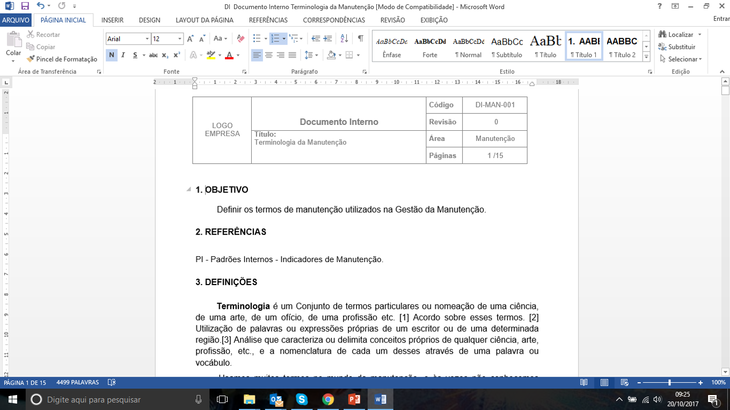Open Skype from the taskbar

[x=302, y=399]
